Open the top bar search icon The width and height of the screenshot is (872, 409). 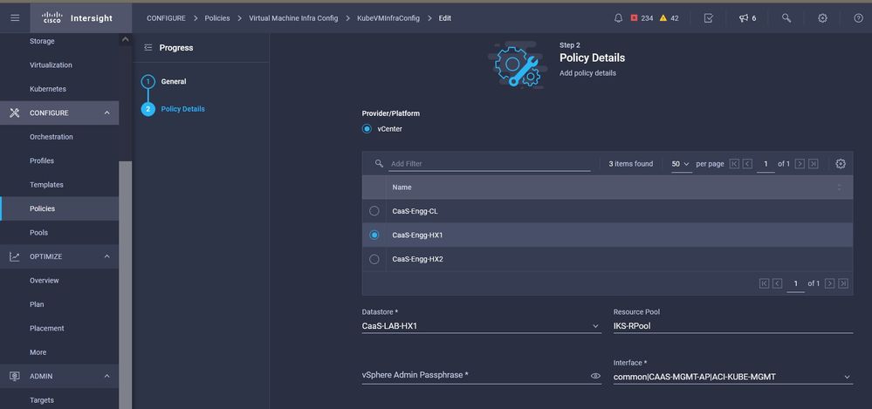tap(786, 18)
